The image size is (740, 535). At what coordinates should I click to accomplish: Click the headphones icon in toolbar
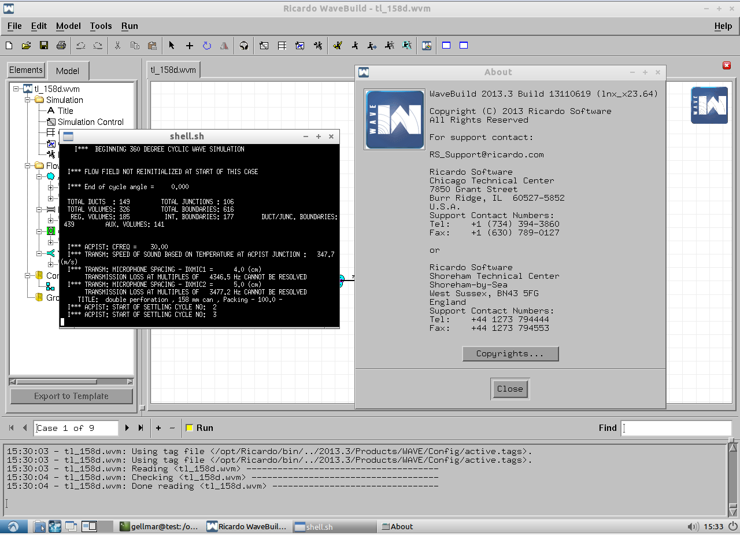pos(244,45)
